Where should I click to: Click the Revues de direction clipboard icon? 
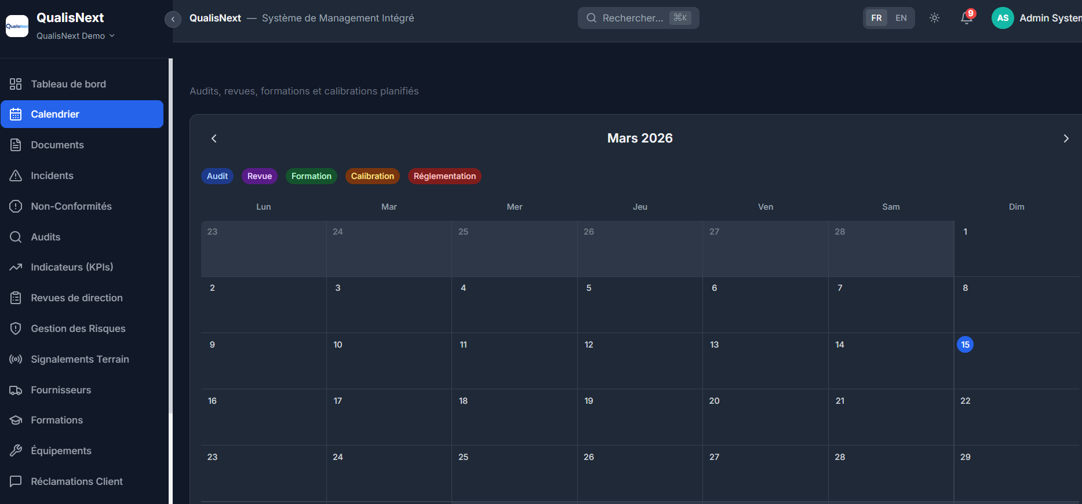click(x=16, y=298)
